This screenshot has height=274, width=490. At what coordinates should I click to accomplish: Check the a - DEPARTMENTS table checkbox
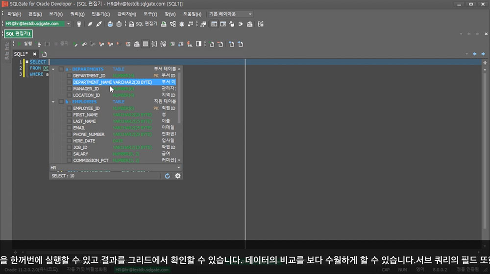click(61, 69)
